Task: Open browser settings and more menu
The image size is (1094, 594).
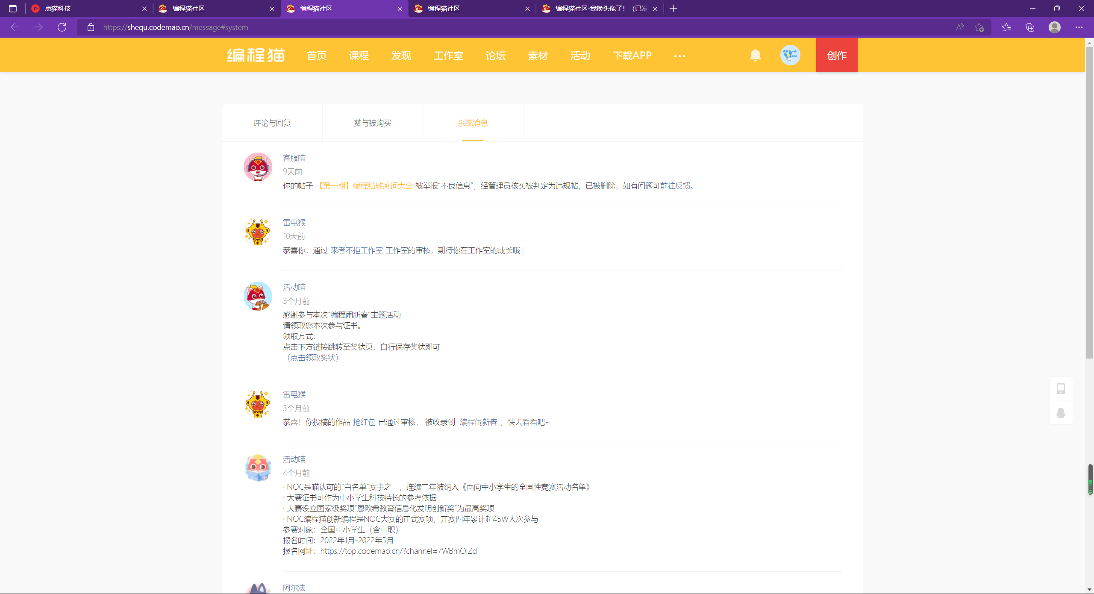Action: 1079,27
